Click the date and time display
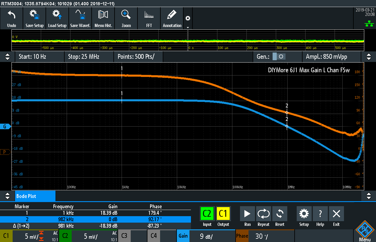The image size is (376, 242). click(365, 12)
